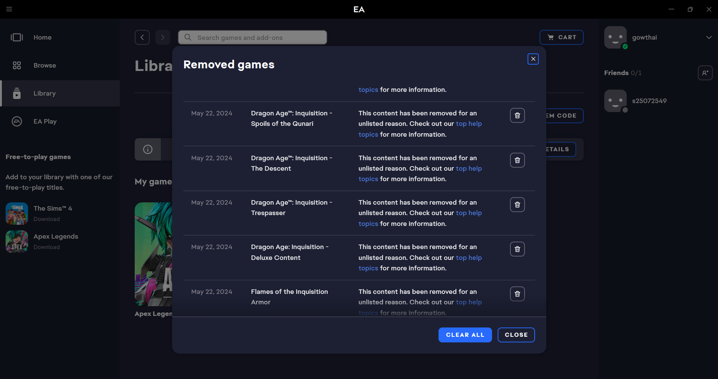Image resolution: width=718 pixels, height=379 pixels.
Task: Go back with the left arrow button
Action: (x=142, y=37)
